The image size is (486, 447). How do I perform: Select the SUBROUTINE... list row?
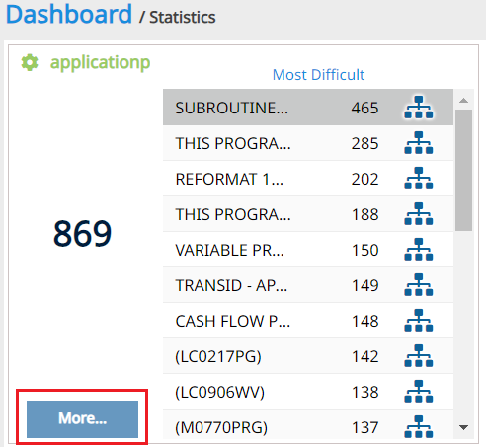[308, 108]
